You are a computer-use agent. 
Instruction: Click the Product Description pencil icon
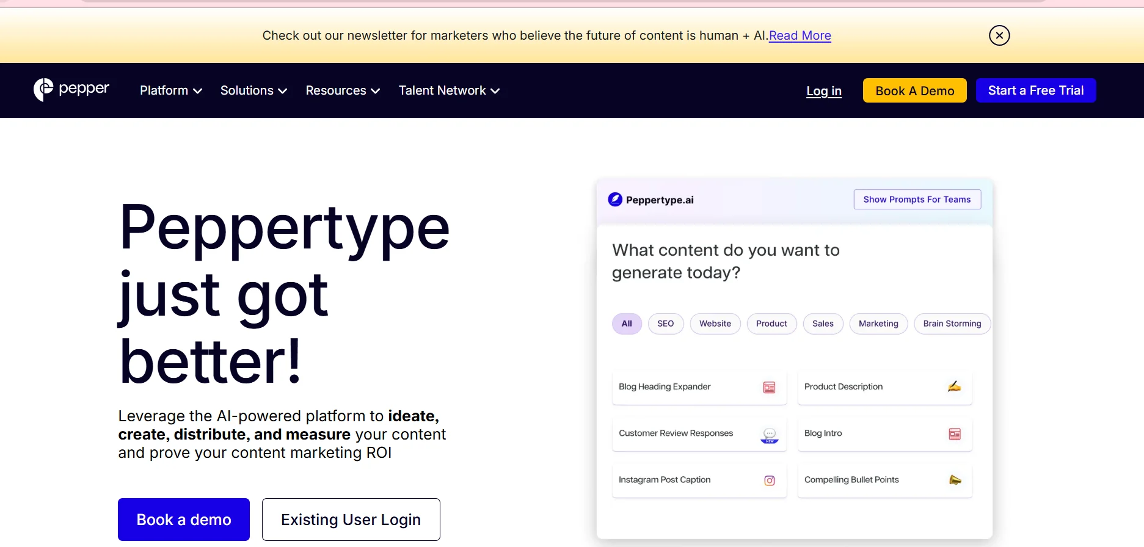pyautogui.click(x=955, y=386)
